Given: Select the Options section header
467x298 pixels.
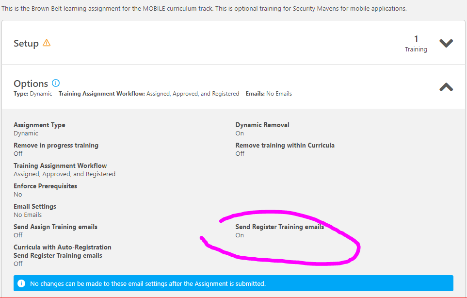Looking at the screenshot, I should [30, 83].
